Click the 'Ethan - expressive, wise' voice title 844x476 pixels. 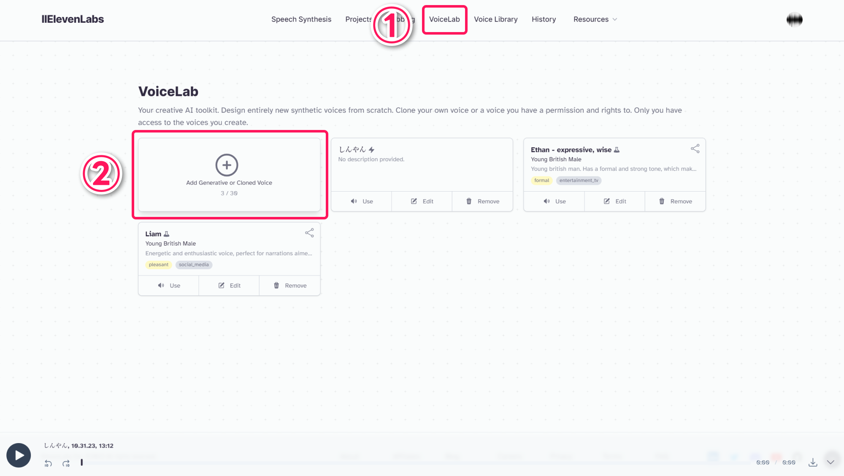tap(571, 150)
